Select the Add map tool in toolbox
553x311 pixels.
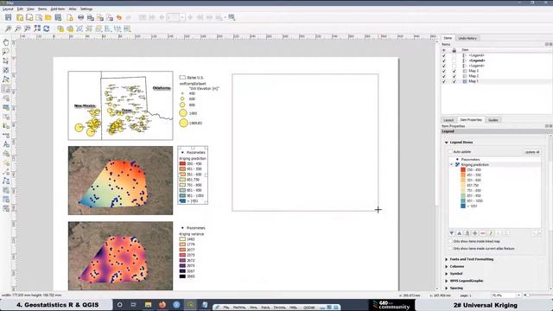[x=6, y=89]
